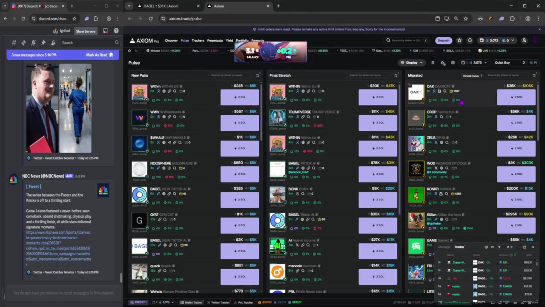
Task: Click the Discord channel Search box
Action: click(90, 43)
